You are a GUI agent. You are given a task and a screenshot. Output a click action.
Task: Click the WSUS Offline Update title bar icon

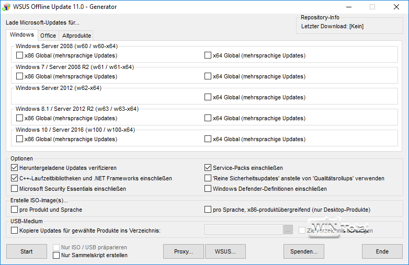(x=6, y=7)
